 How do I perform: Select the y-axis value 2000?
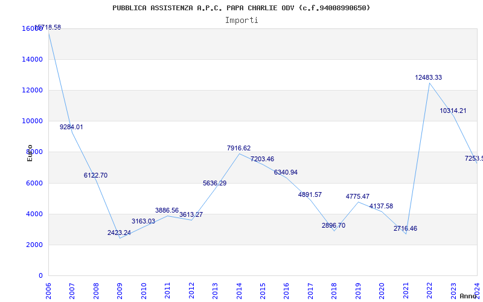coord(34,245)
